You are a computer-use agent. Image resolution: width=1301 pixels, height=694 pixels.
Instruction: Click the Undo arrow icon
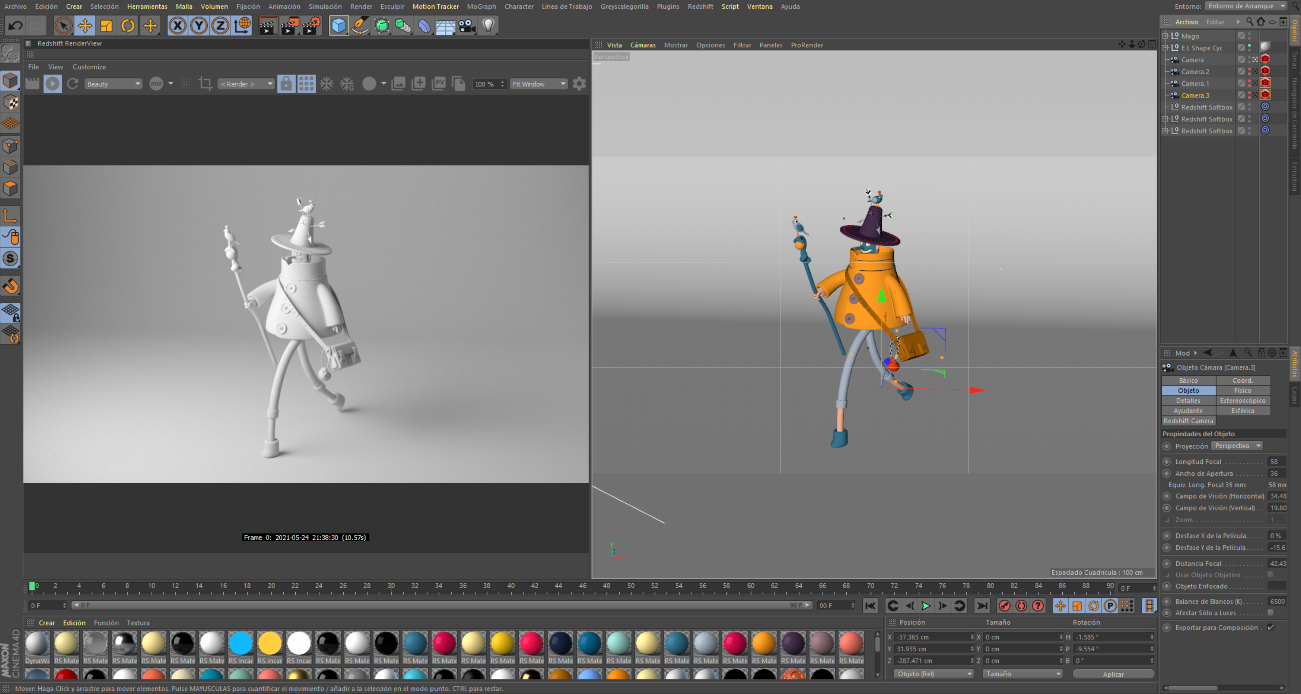[16, 25]
